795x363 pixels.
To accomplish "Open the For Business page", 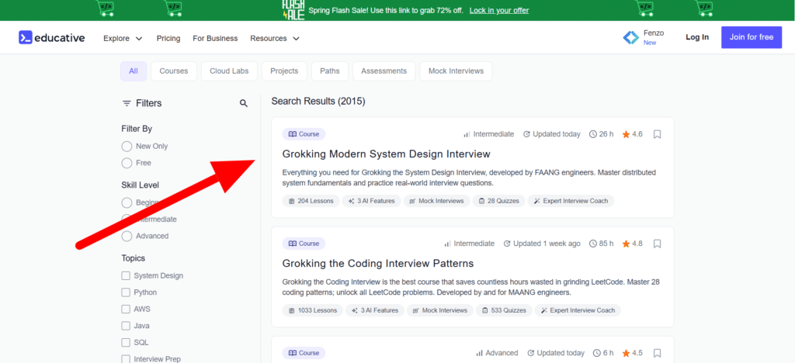I will [215, 38].
